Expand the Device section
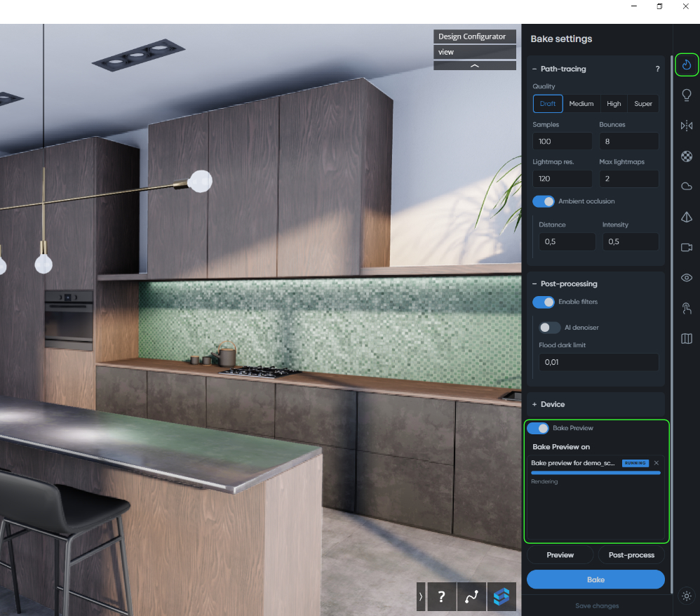 click(x=547, y=404)
